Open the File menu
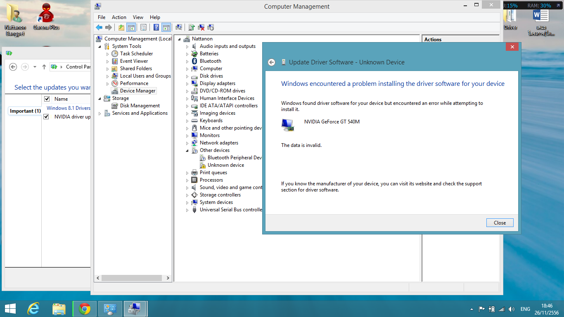The height and width of the screenshot is (317, 564). point(102,17)
